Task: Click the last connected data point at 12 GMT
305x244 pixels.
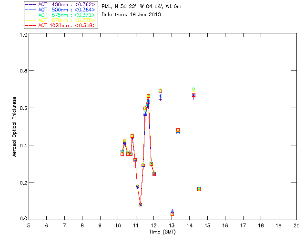Action: (154, 174)
